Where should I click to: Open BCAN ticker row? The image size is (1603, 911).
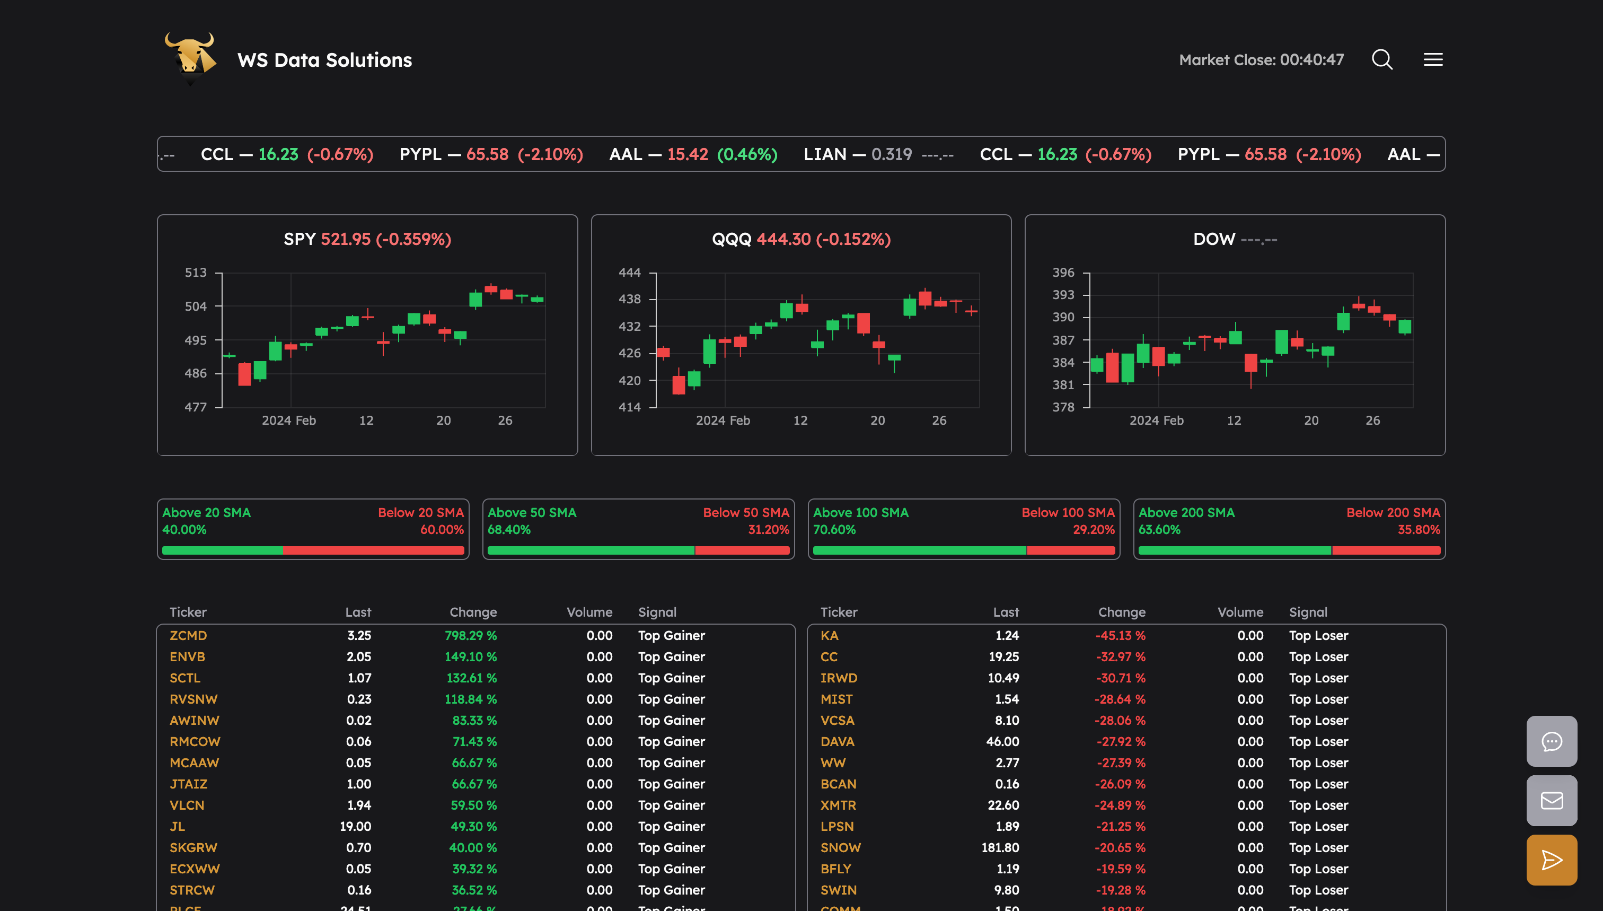tap(1126, 785)
